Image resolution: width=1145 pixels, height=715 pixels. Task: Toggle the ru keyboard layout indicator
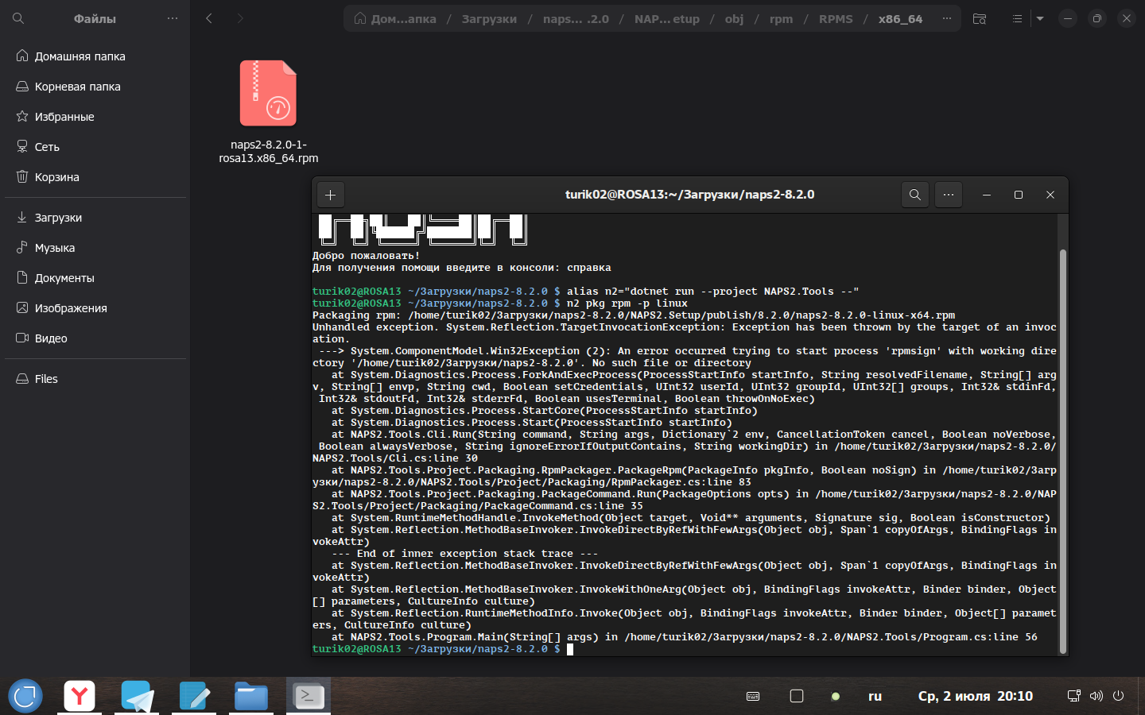click(875, 696)
